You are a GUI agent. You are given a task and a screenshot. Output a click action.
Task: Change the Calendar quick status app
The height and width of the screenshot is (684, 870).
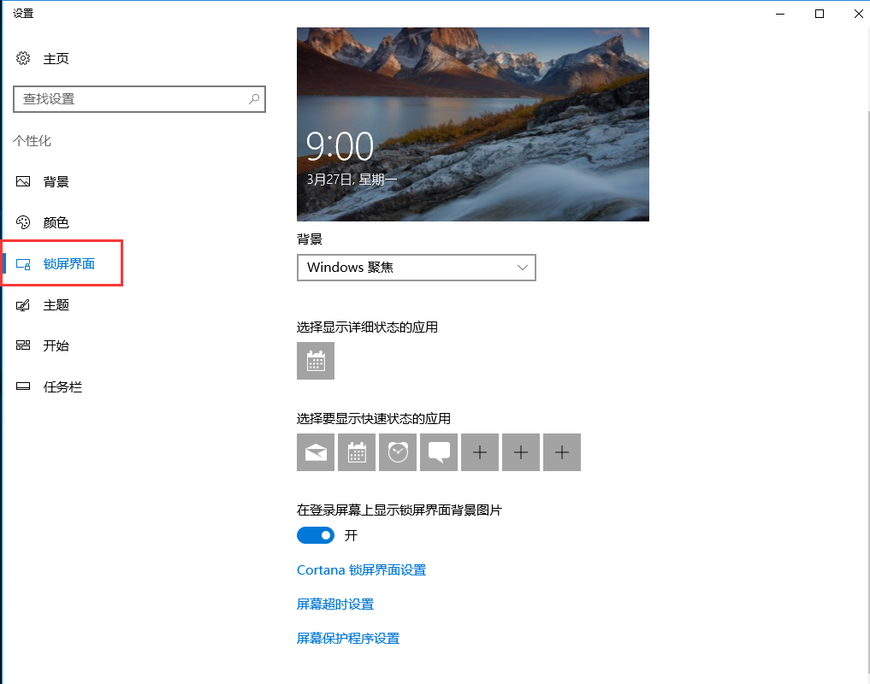(x=357, y=452)
